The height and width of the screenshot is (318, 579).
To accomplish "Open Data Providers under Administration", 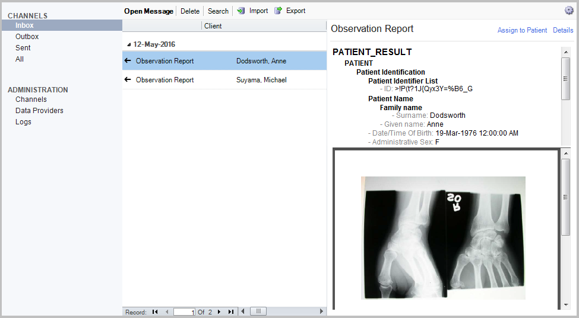I will pyautogui.click(x=39, y=111).
